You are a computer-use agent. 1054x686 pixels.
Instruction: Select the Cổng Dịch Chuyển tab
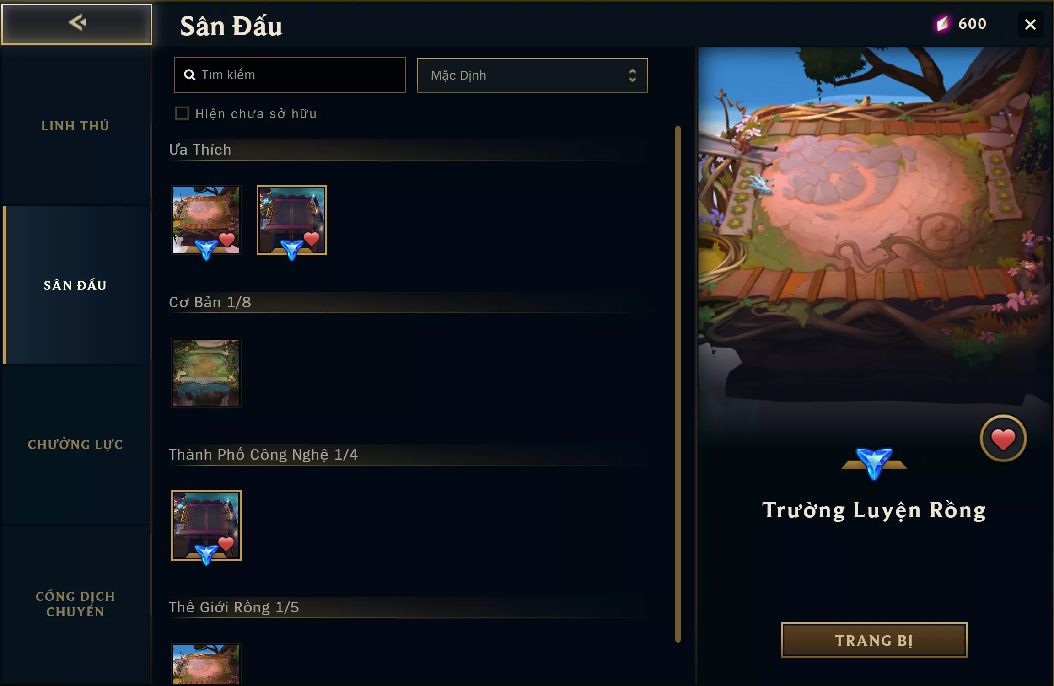coord(75,604)
